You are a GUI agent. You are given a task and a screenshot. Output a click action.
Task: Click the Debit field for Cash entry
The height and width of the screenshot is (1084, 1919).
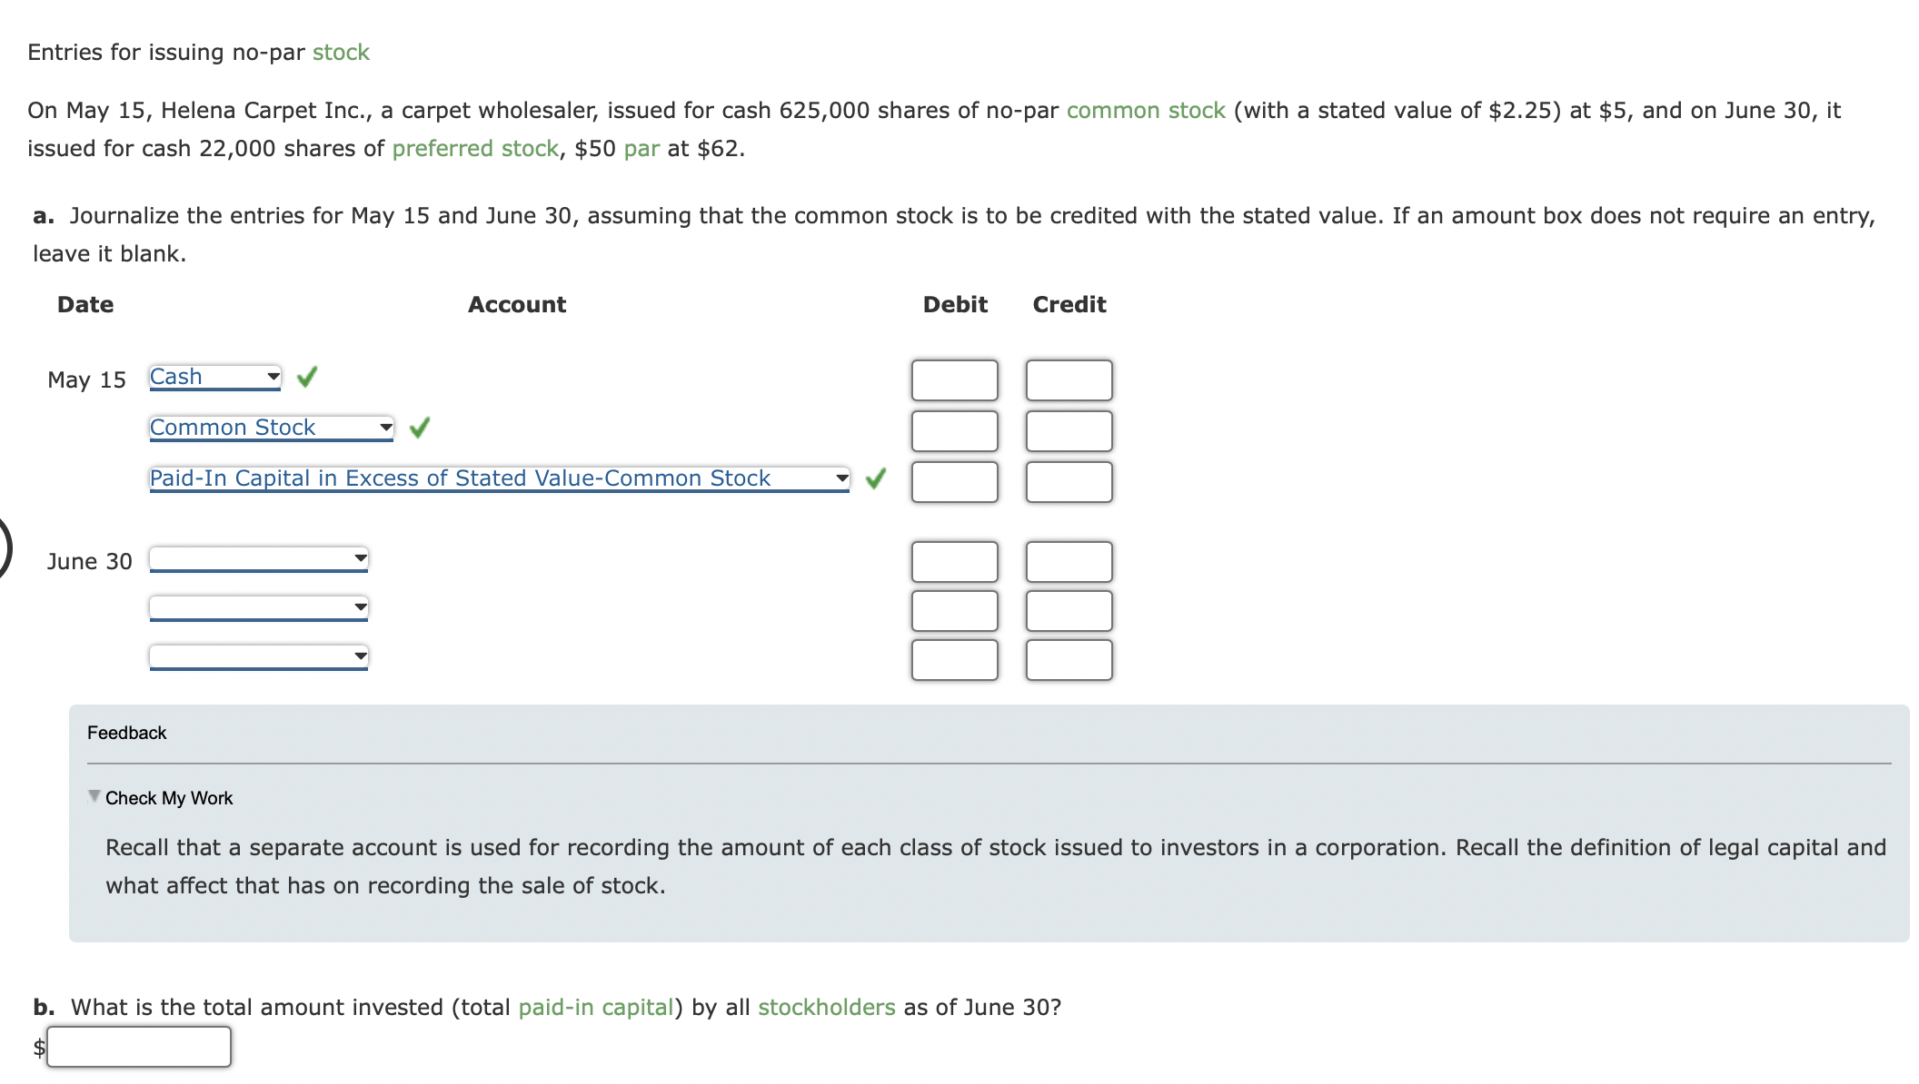953,379
